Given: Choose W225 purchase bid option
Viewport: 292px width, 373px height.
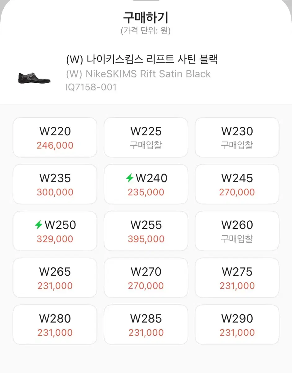Looking at the screenshot, I should pos(146,137).
